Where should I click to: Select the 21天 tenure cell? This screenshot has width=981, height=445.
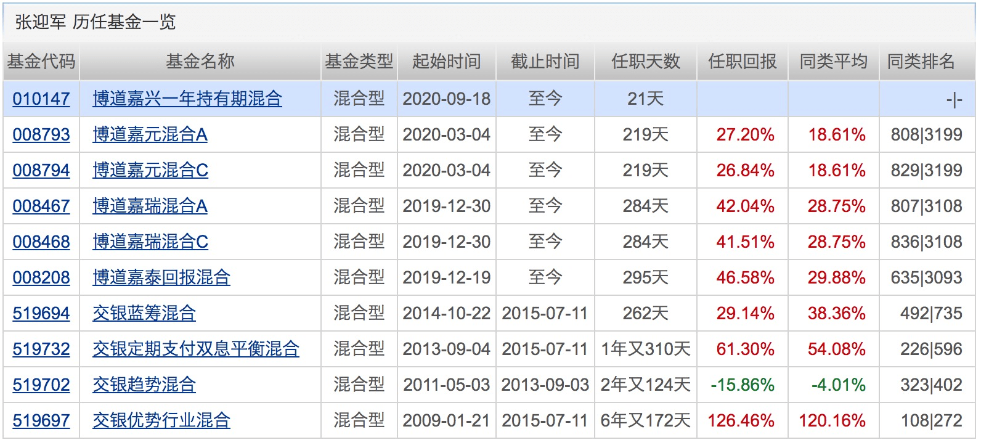click(x=646, y=99)
